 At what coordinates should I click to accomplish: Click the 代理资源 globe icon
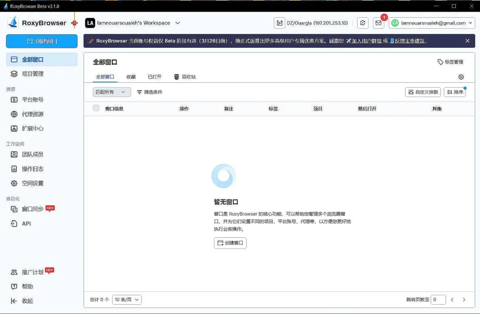coord(14,114)
